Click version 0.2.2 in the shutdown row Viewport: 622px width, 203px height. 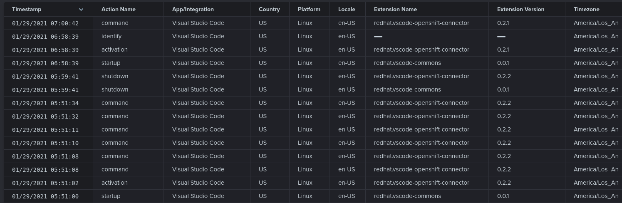[x=504, y=76]
